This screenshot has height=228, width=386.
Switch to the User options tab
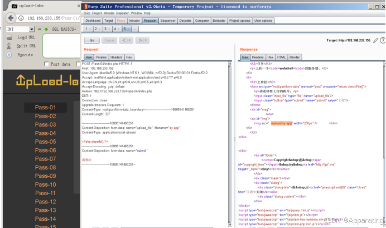pyautogui.click(x=263, y=21)
